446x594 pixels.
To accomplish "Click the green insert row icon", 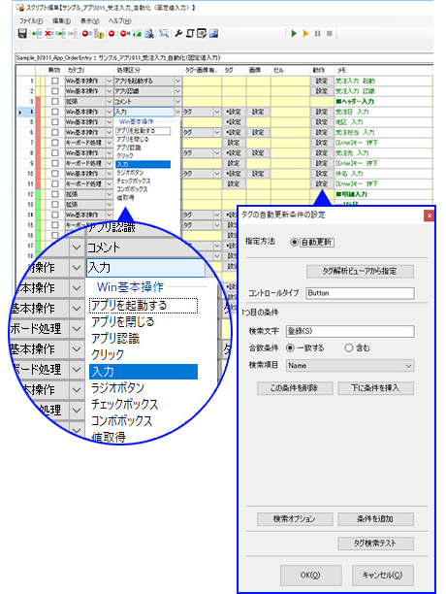I will tap(37, 33).
